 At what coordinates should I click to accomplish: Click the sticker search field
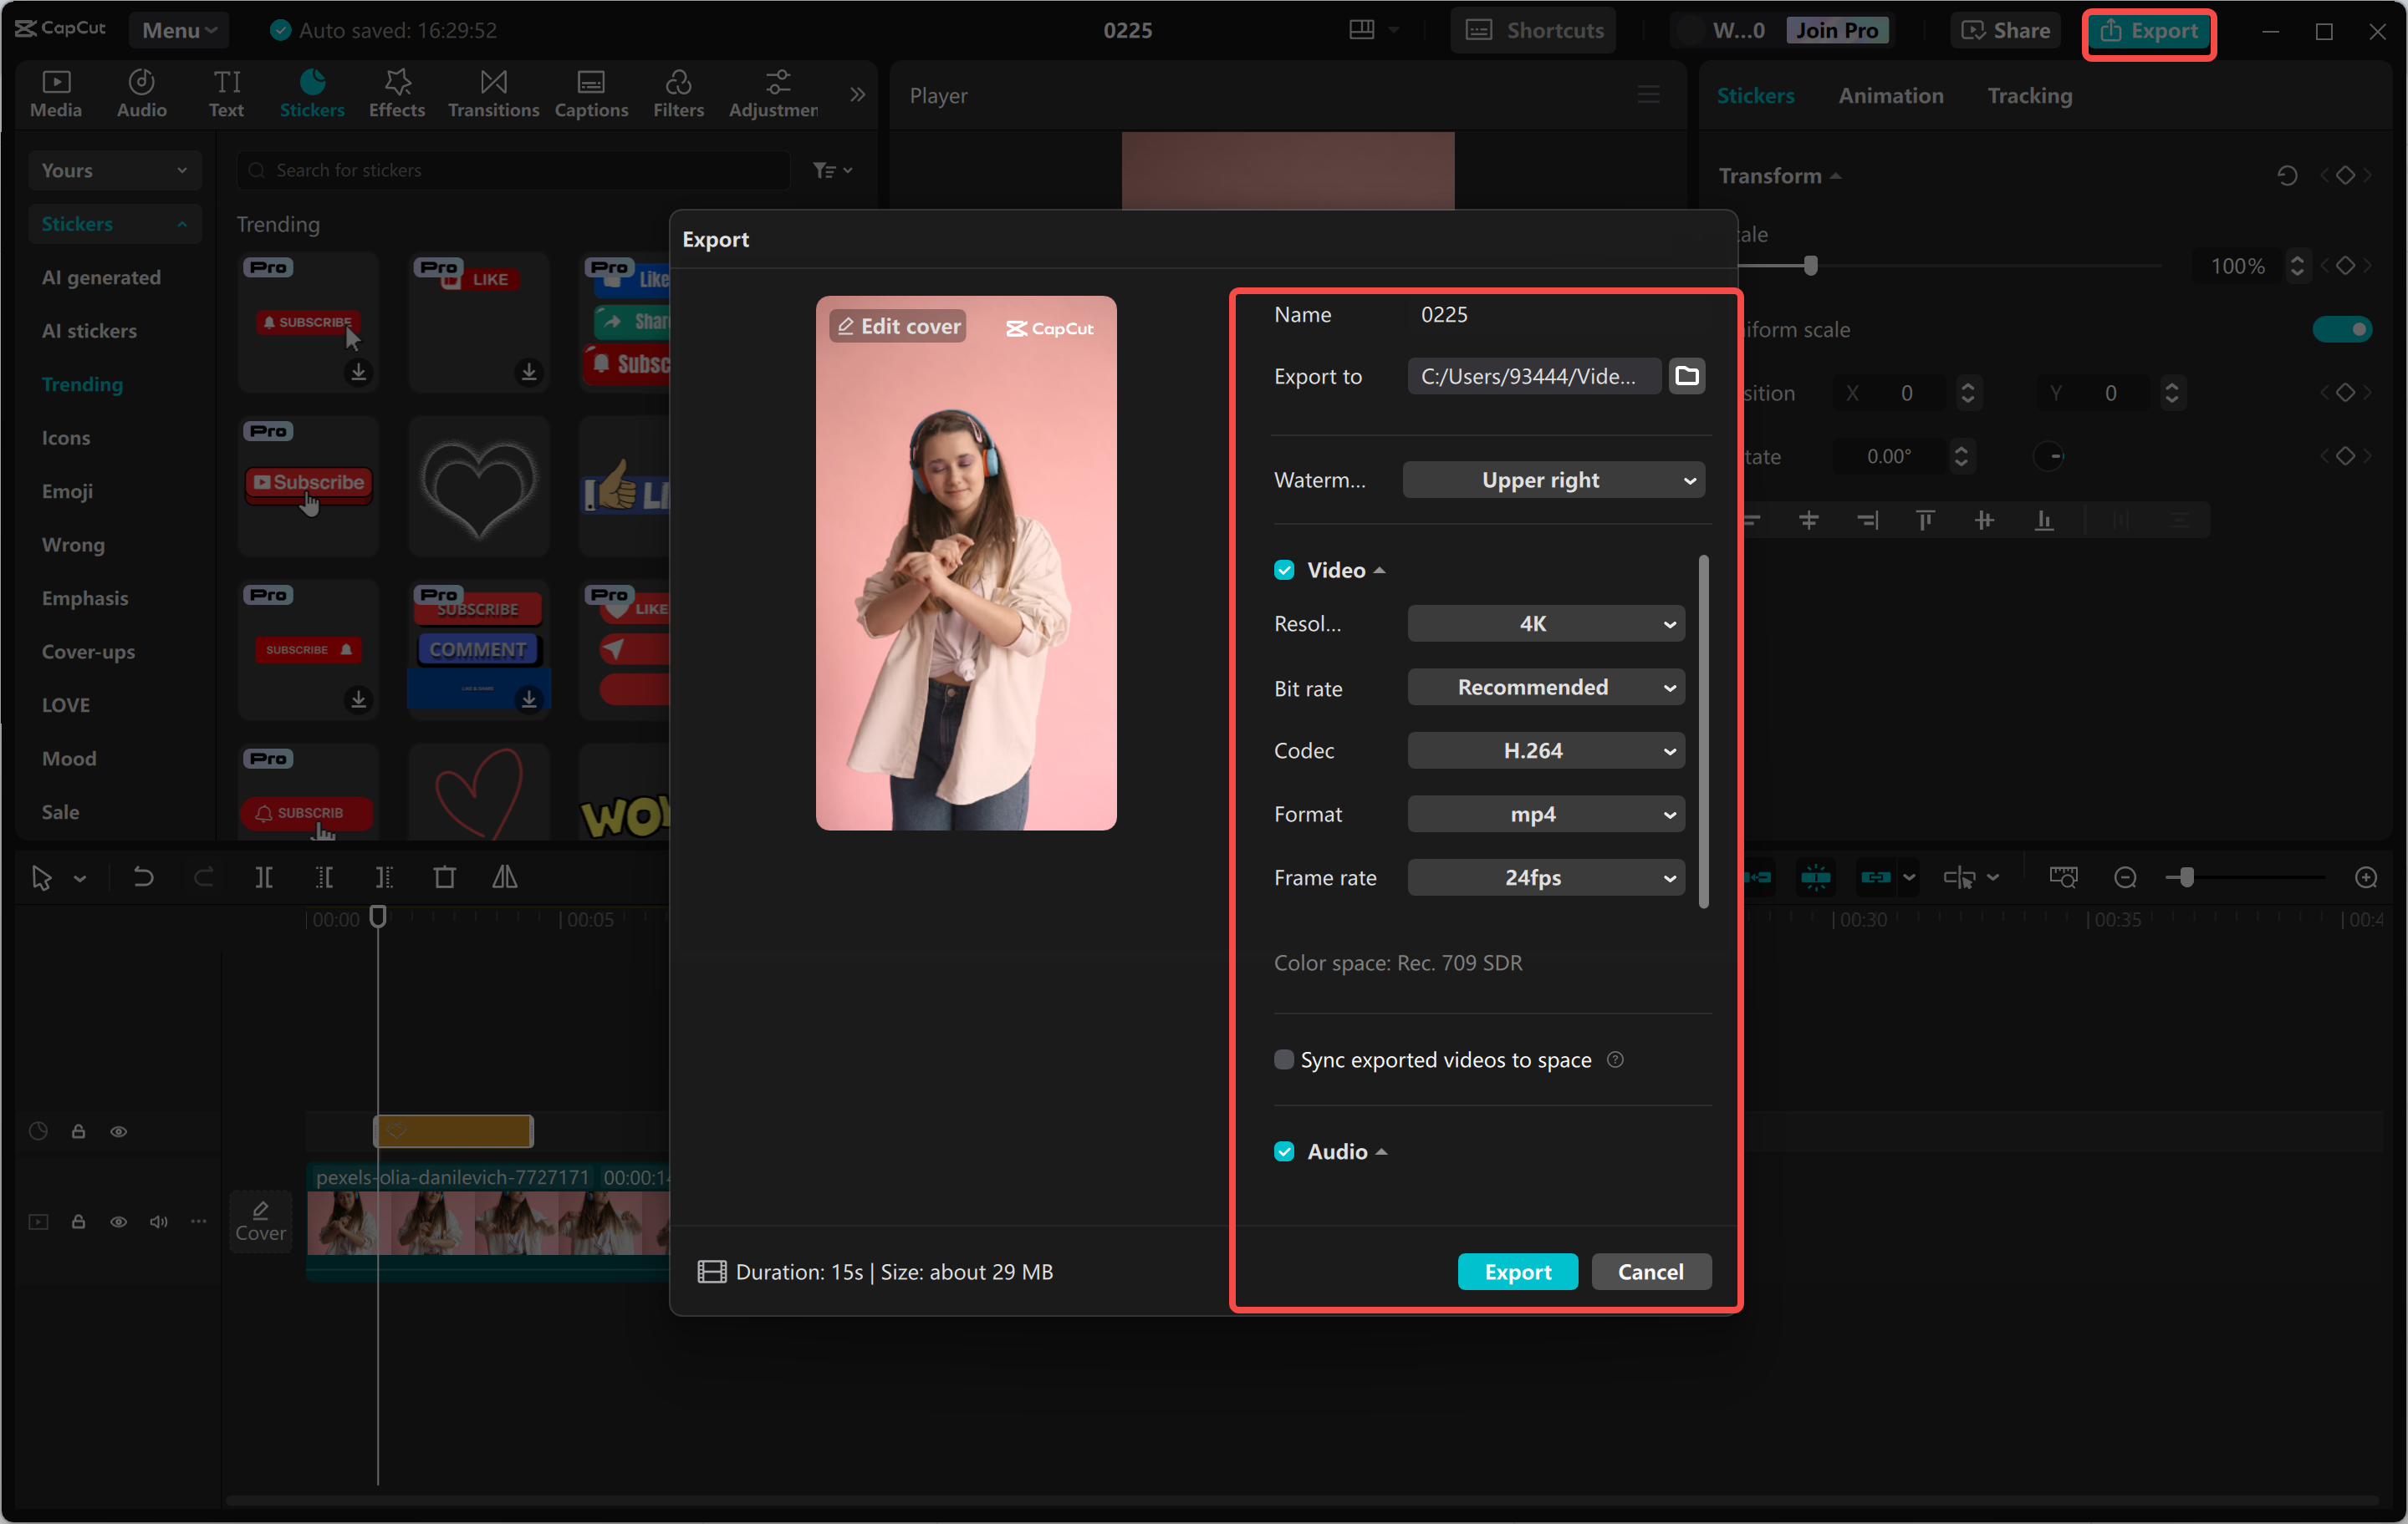512,169
